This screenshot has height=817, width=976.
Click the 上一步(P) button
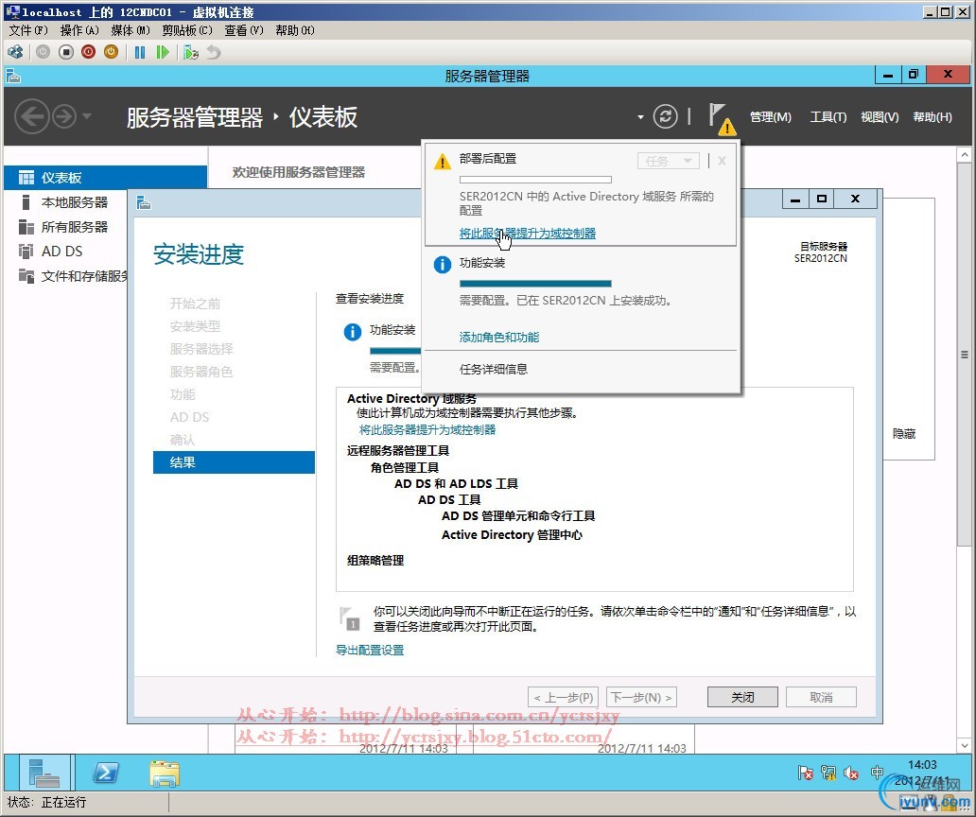tap(564, 698)
